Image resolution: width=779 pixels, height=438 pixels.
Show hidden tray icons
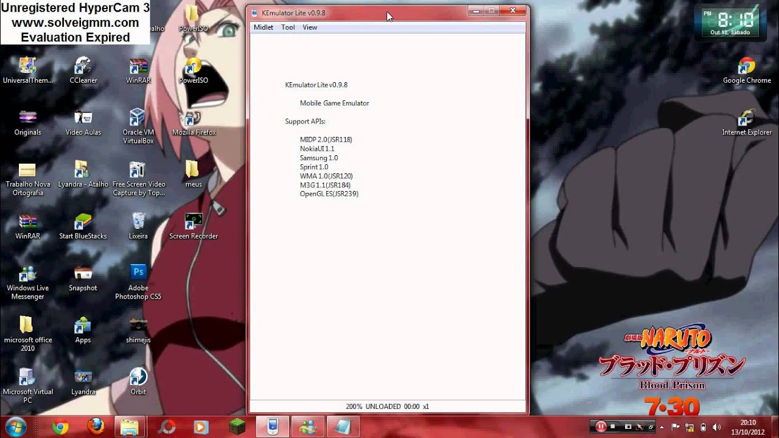[x=662, y=426]
